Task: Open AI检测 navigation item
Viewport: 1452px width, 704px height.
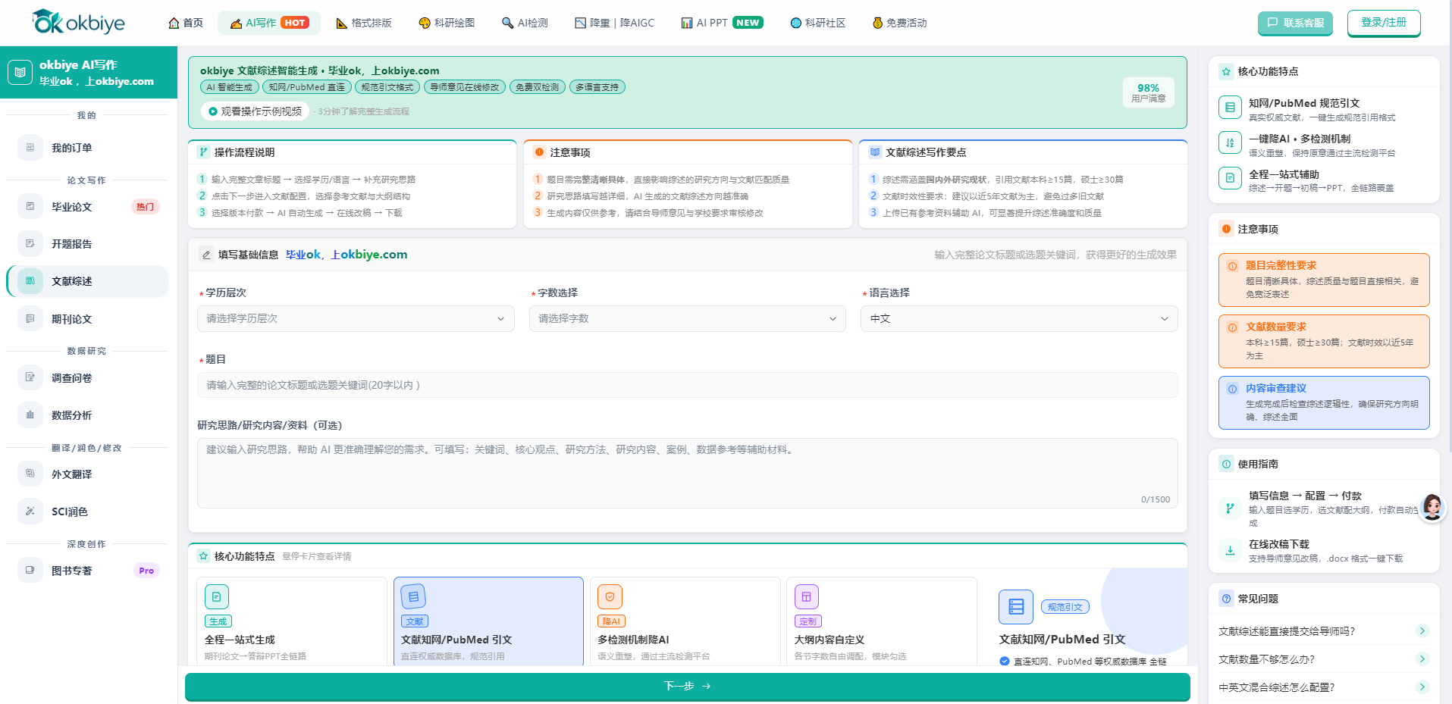Action: tap(525, 23)
